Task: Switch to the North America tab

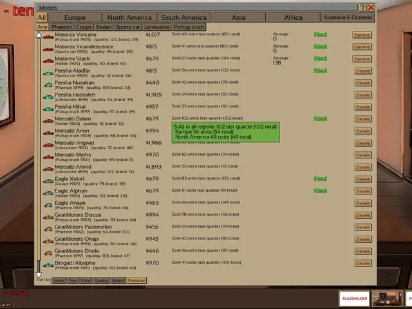Action: click(129, 17)
